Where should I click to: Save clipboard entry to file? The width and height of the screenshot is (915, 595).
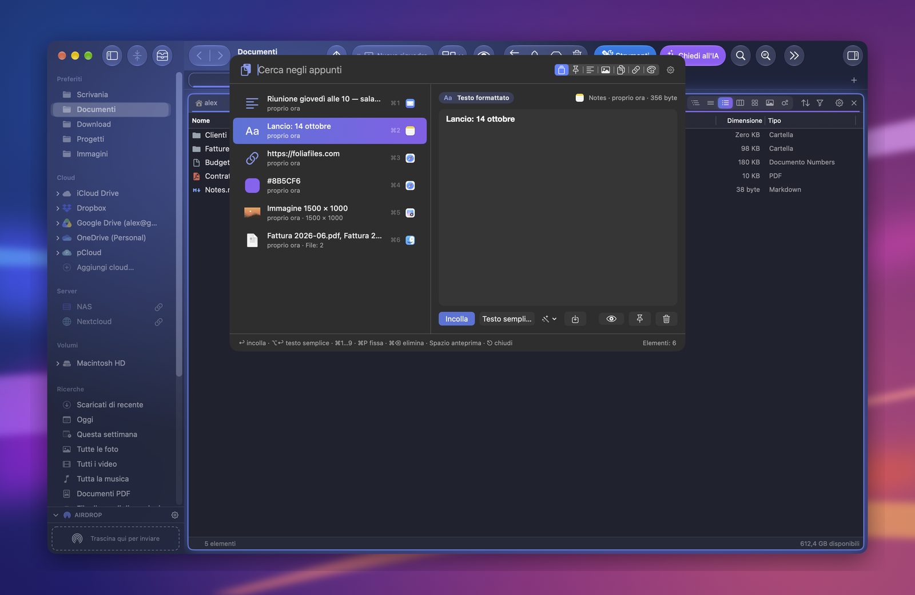(575, 319)
